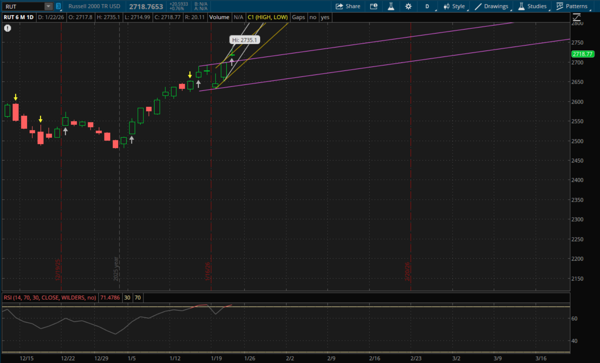600x363 pixels.
Task: Click the Share chart button
Action: point(348,6)
